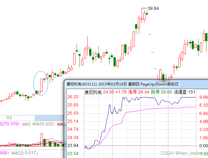Click the blue timeline scrollbar thumb
The image size is (208, 158).
click(x=50, y=118)
